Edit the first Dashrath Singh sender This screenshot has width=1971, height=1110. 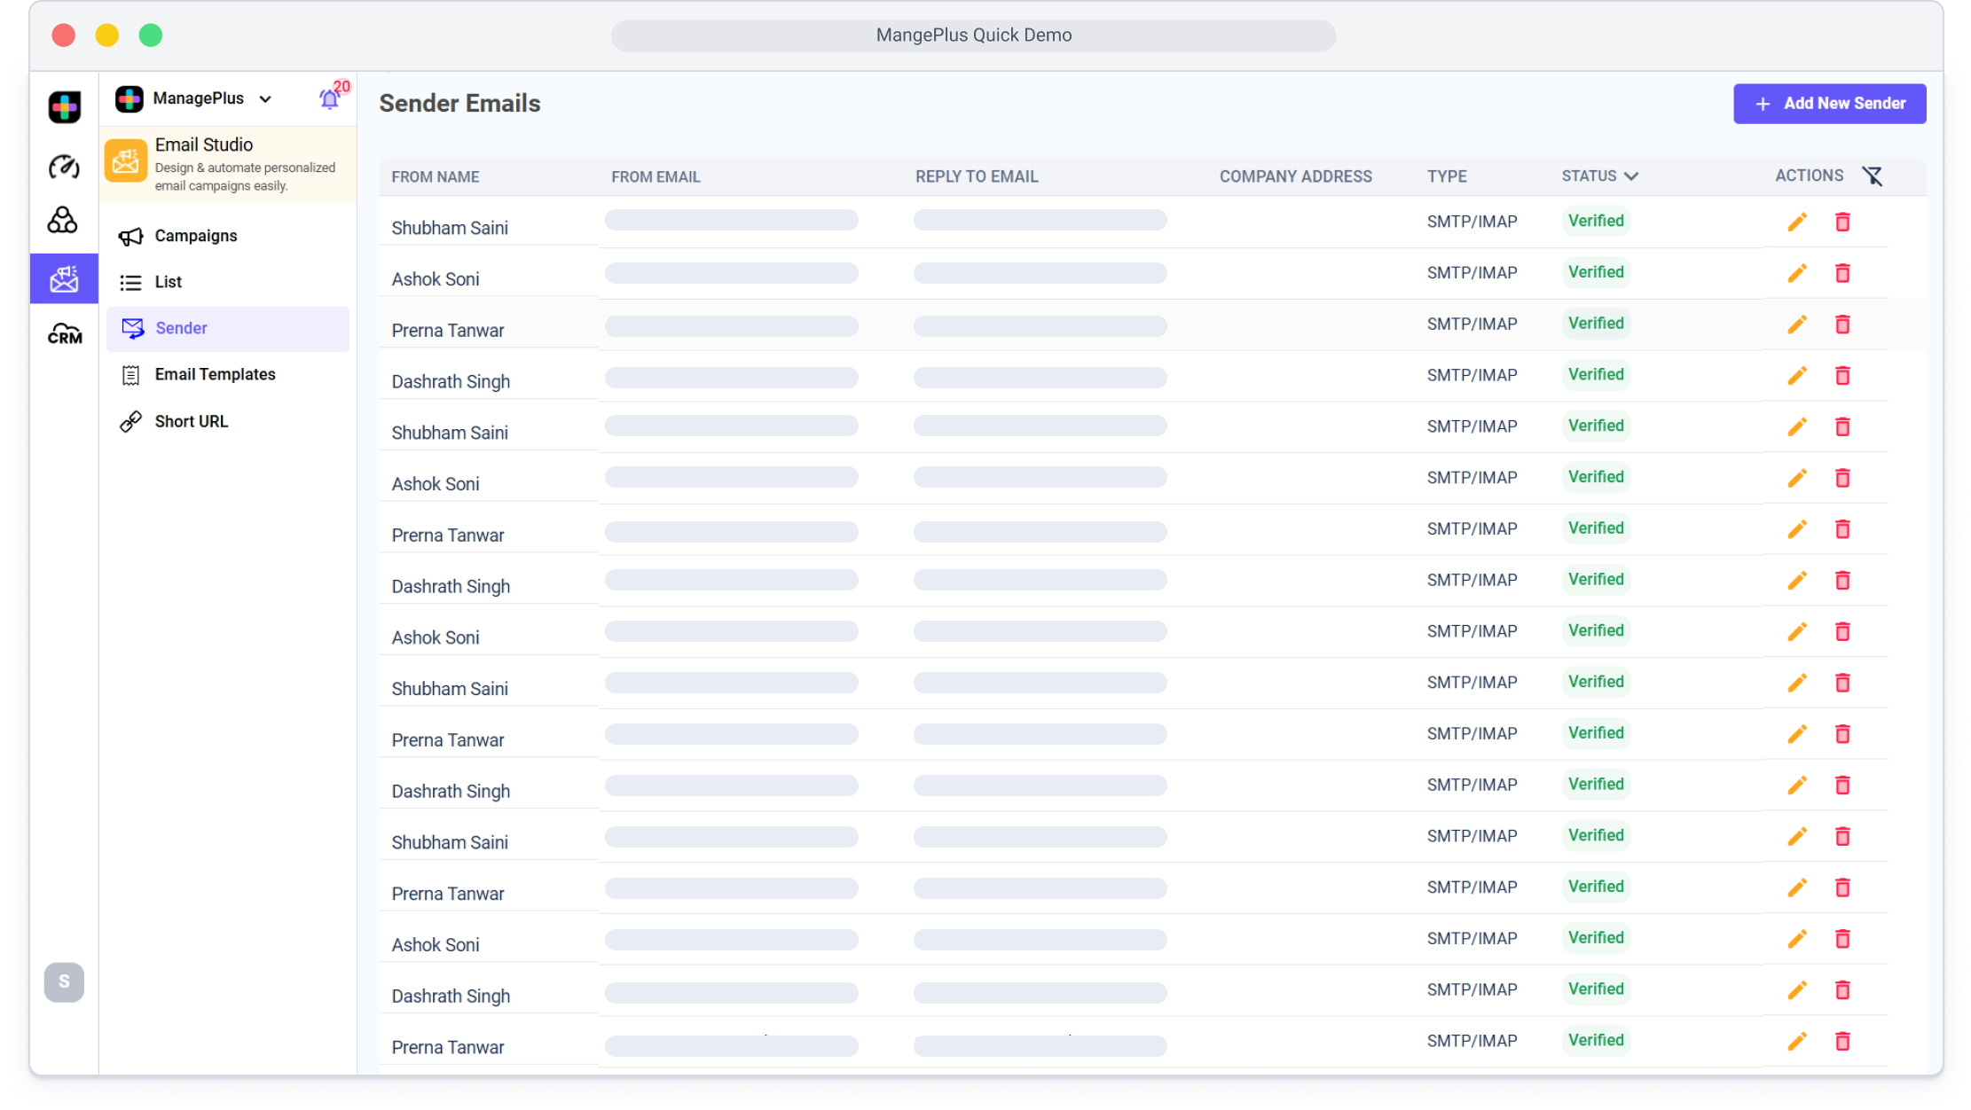[1796, 376]
